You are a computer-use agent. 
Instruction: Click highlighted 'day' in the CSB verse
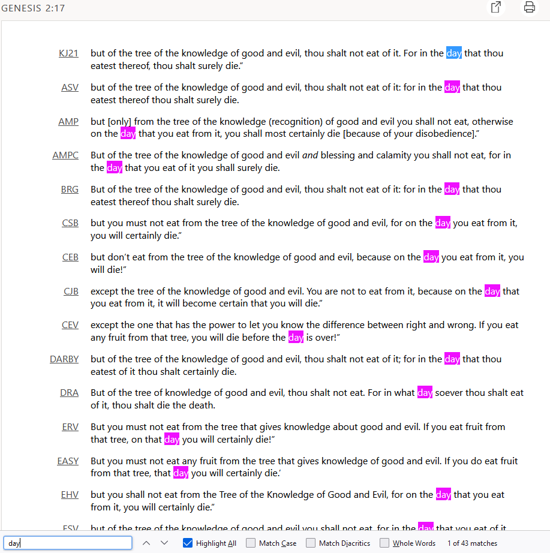[443, 223]
